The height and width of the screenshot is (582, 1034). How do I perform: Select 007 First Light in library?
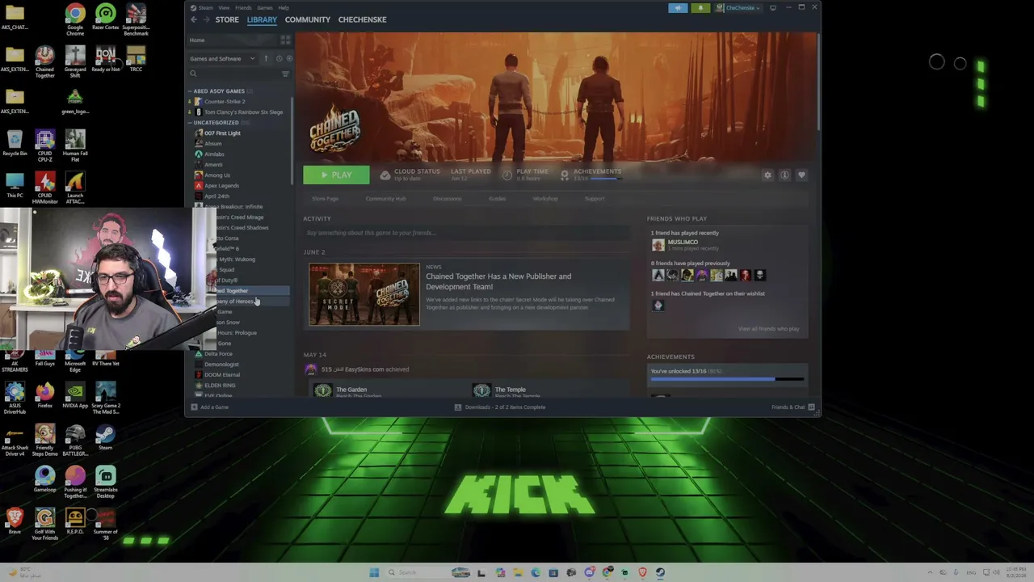[x=217, y=133]
